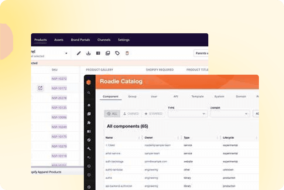This screenshot has width=284, height=190.
Task: Open SKU link NSP-20278
Action: pyautogui.click(x=59, y=98)
